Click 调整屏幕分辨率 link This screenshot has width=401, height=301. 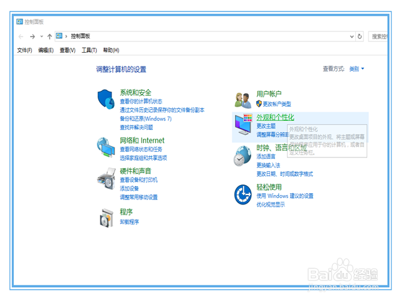(x=273, y=135)
